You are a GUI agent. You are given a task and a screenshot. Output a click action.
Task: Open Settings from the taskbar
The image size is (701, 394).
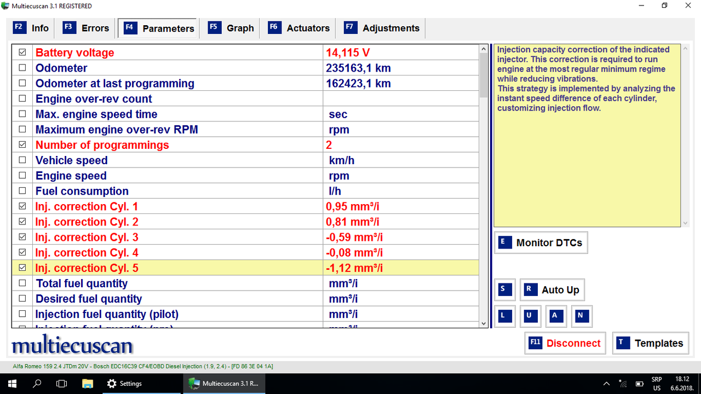[125, 383]
